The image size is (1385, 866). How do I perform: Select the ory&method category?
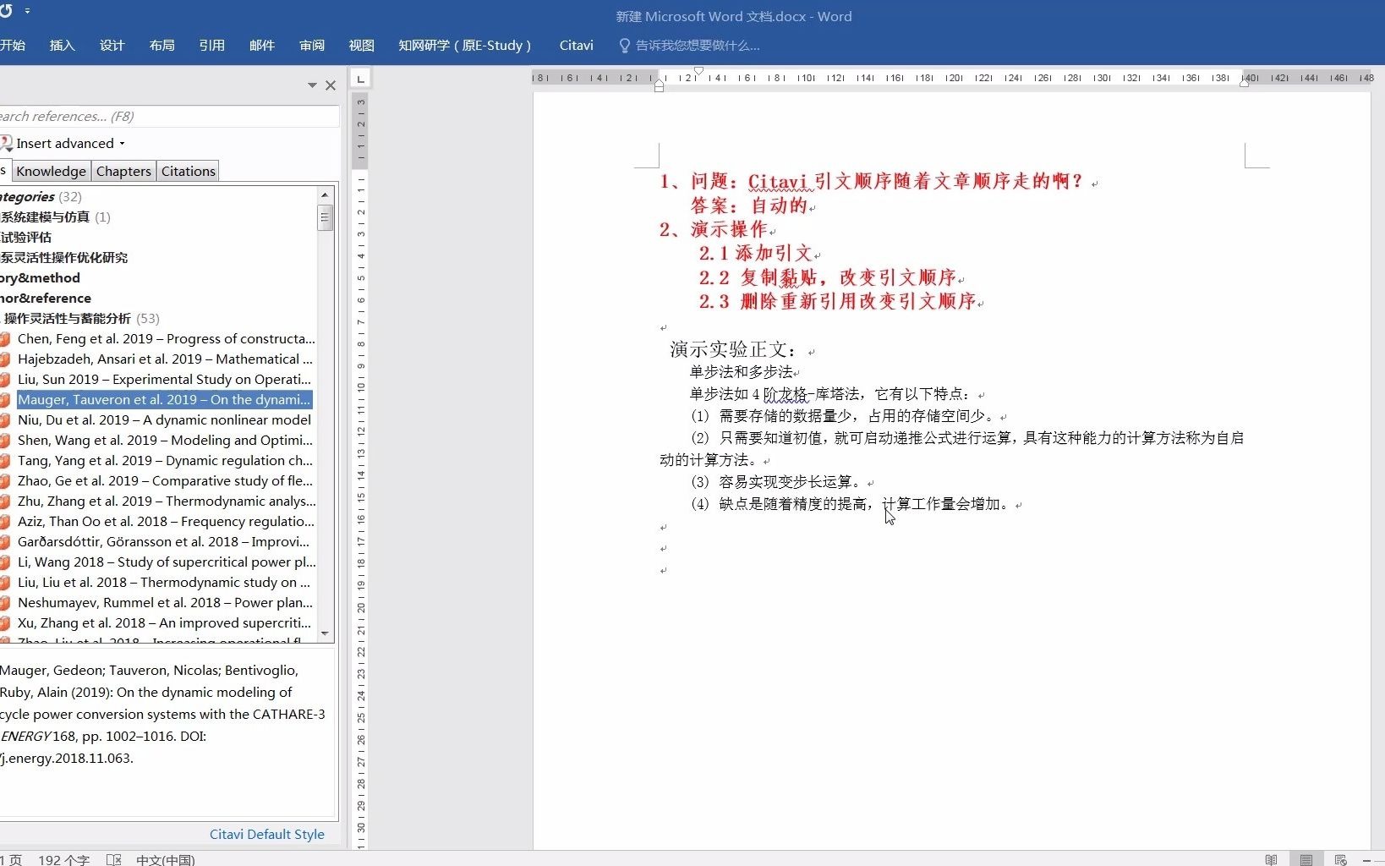click(41, 278)
